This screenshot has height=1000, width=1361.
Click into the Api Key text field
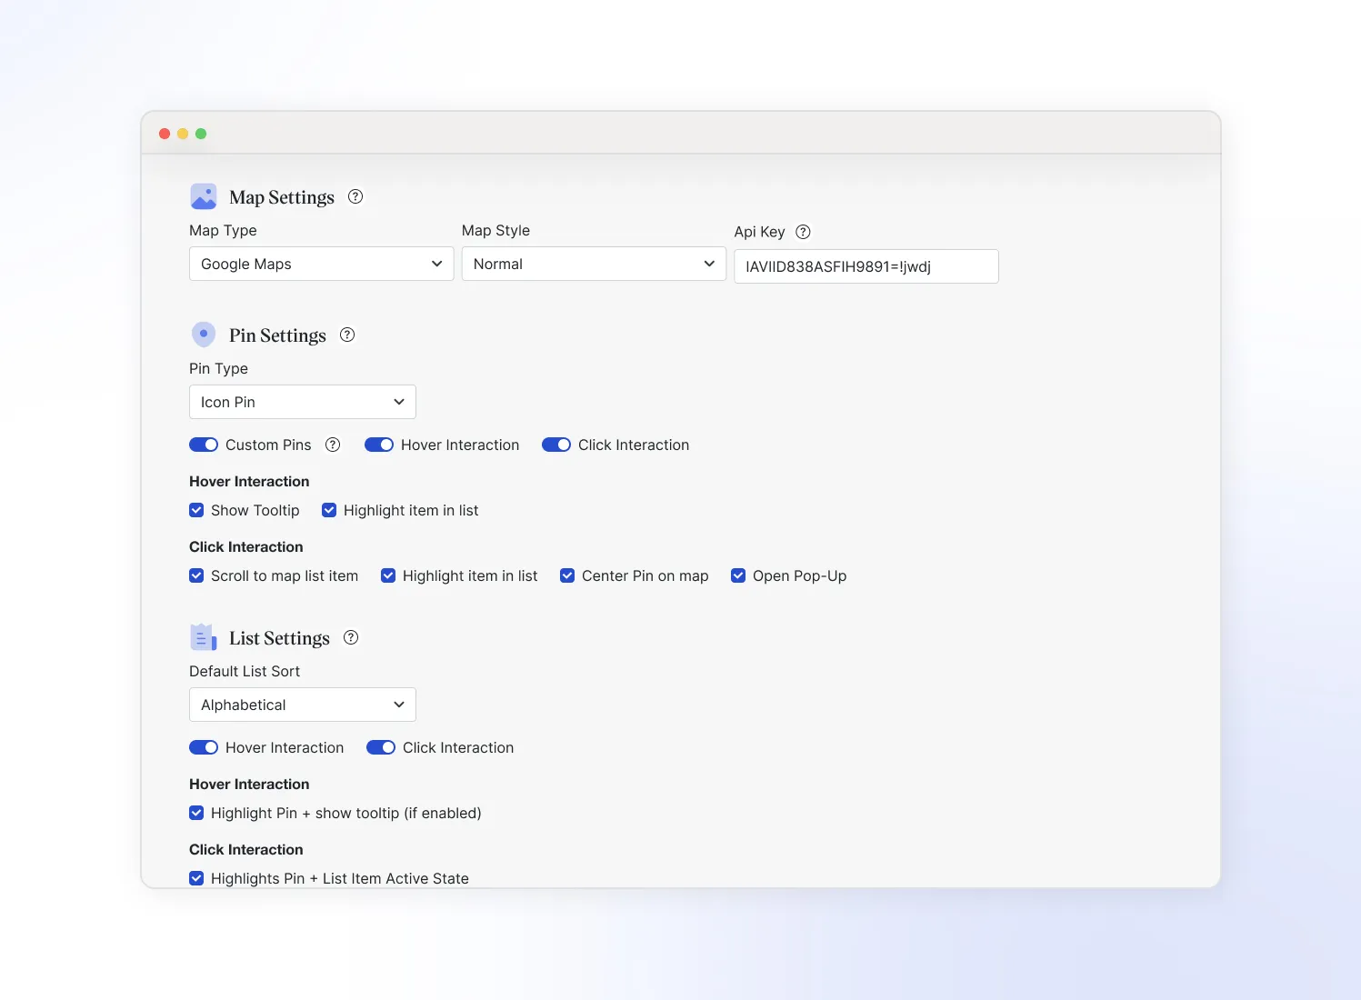click(866, 266)
